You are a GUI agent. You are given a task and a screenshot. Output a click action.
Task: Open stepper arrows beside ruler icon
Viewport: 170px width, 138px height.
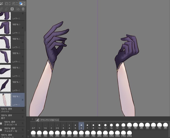17,4
